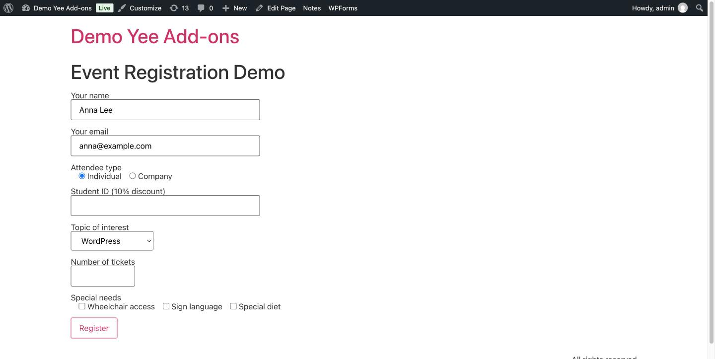
Task: Check the Special diet box
Action: click(233, 306)
